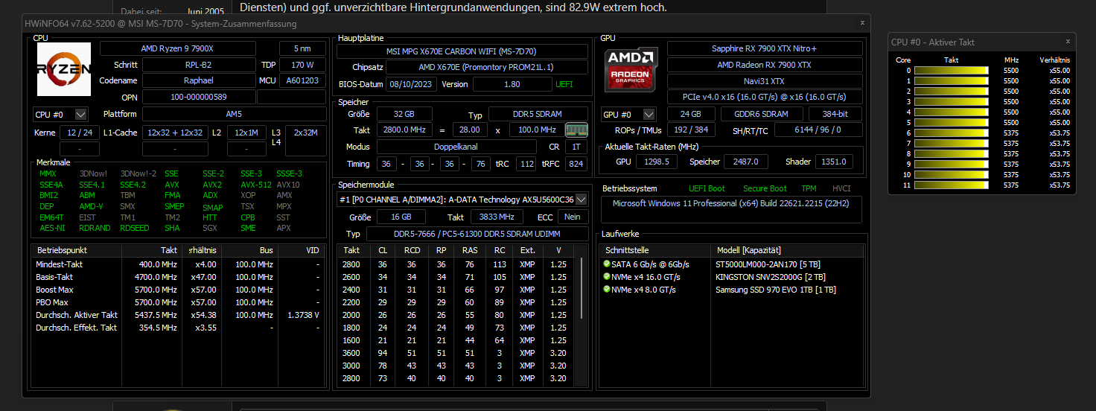
Task: Click the memory module chip icon beside 100.0 MHz
Action: (576, 130)
